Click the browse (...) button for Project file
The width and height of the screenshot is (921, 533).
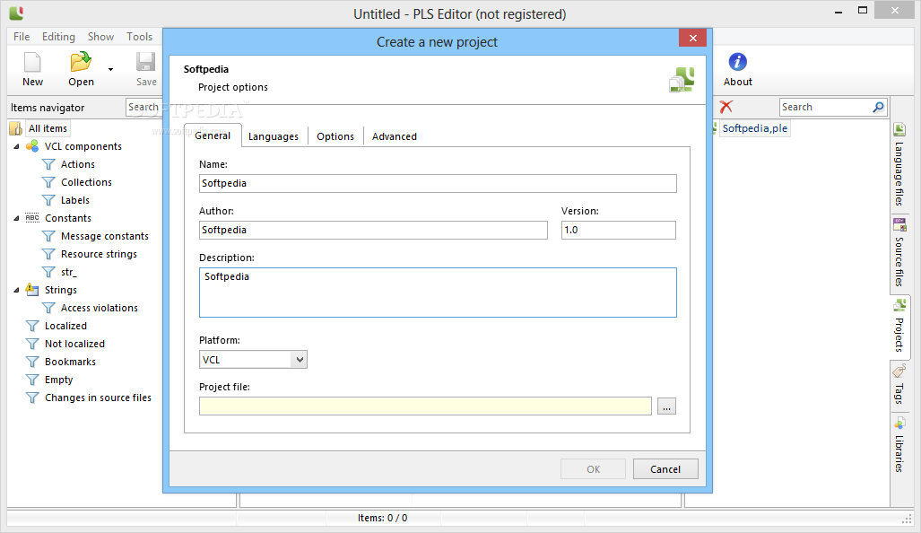(x=666, y=406)
